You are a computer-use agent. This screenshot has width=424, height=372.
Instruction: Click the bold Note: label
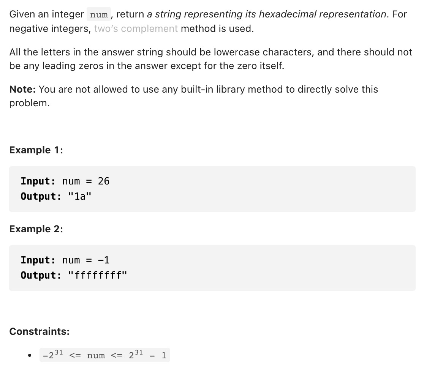pos(22,89)
